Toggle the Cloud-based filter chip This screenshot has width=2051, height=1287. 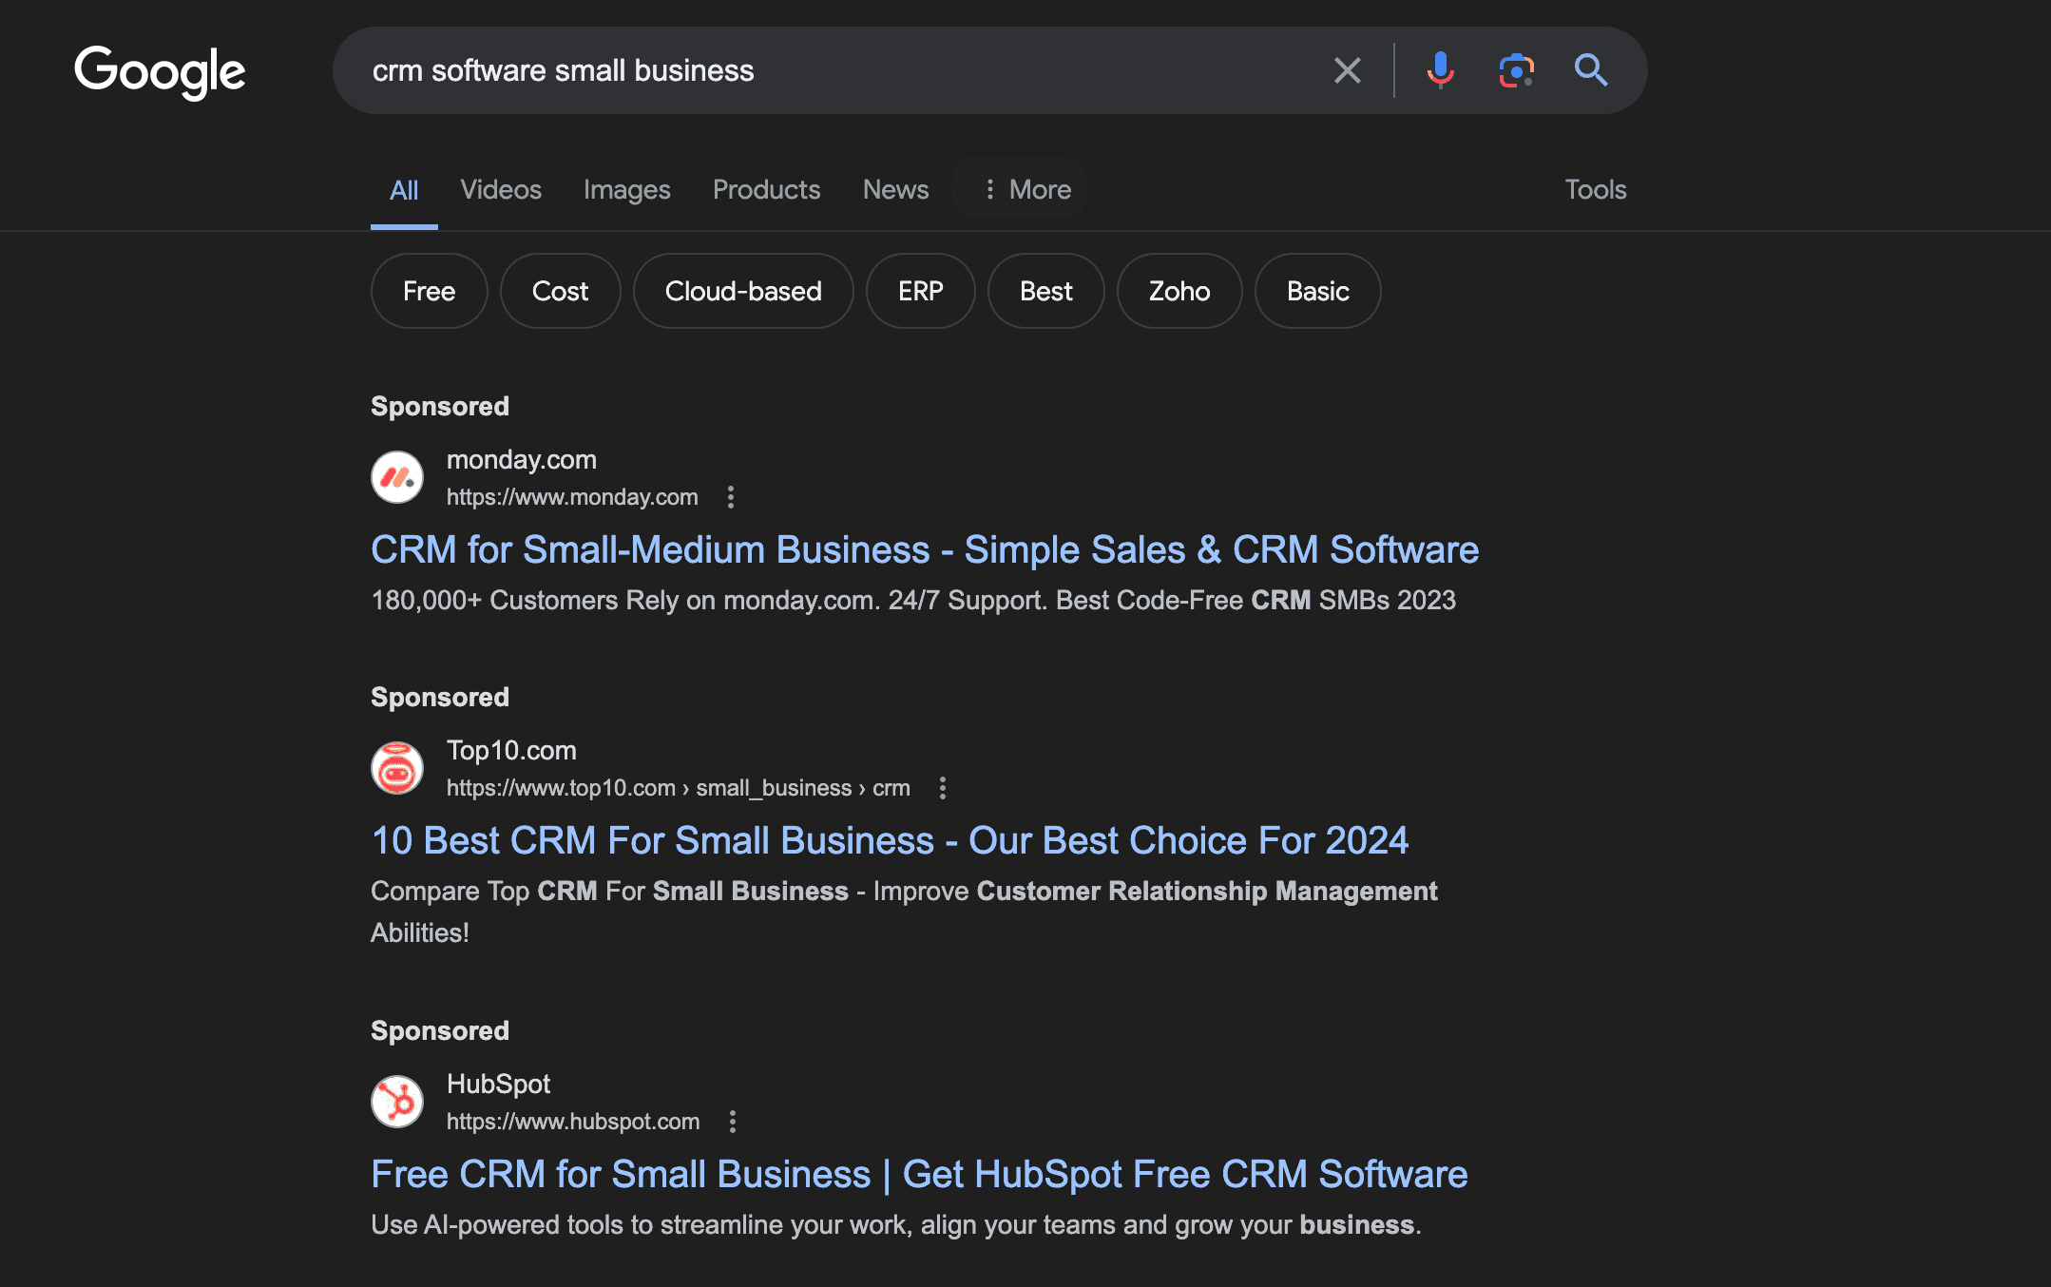tap(742, 291)
